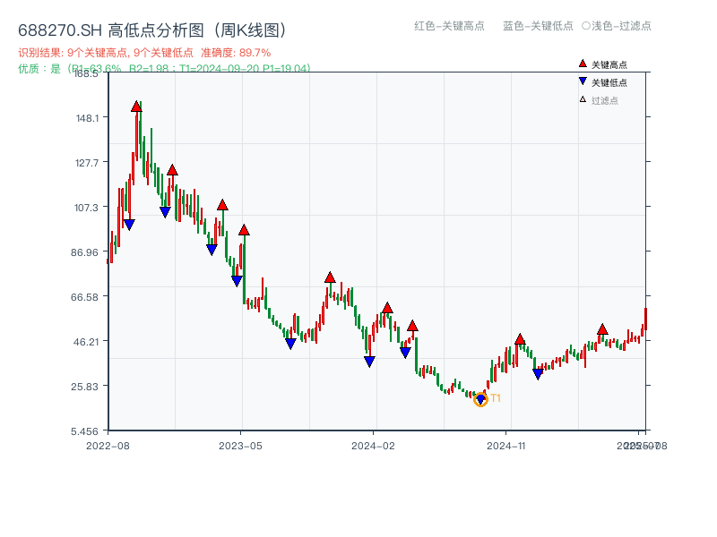717x537 pixels.
Task: Select the rightmost red key-high triangle
Action: tap(602, 329)
